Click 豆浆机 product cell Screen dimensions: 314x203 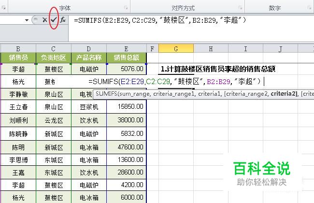coord(89,107)
